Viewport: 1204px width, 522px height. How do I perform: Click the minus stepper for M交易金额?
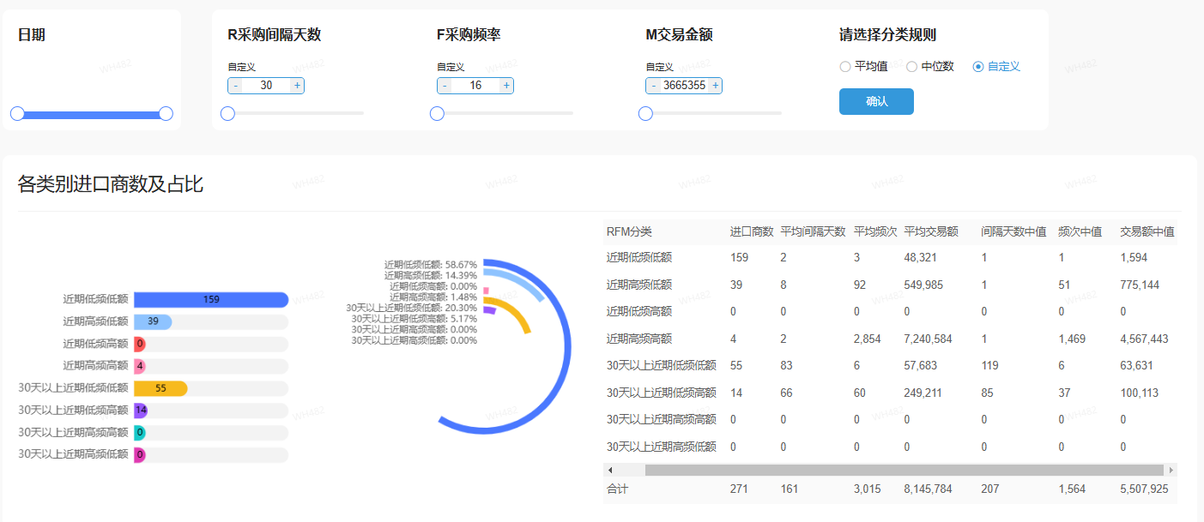point(654,86)
